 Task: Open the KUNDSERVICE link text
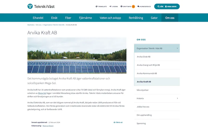146,6
